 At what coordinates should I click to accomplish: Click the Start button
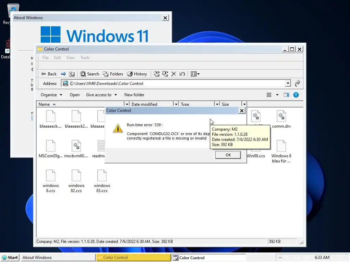pos(10,258)
